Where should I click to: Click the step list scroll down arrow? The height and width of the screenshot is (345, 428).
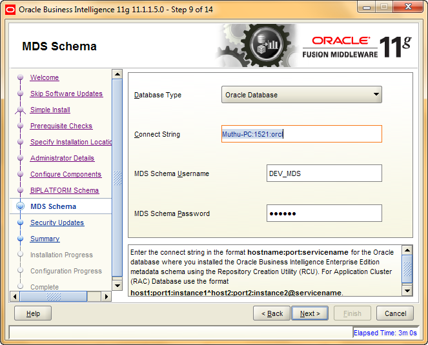pos(117,286)
